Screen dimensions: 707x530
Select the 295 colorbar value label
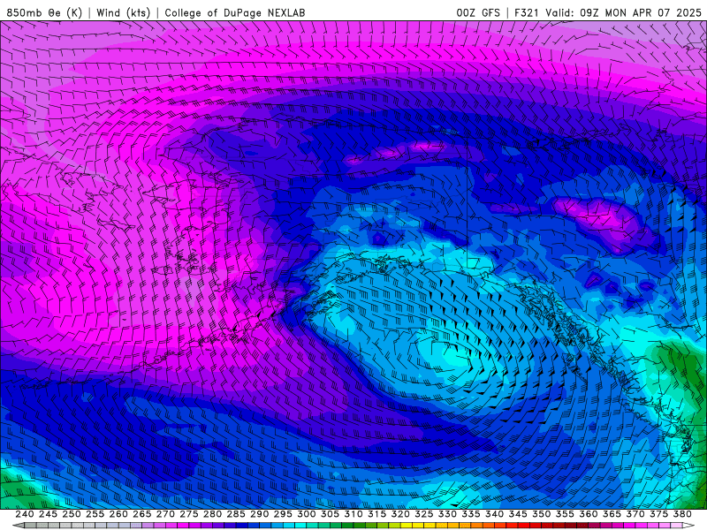[283, 514]
